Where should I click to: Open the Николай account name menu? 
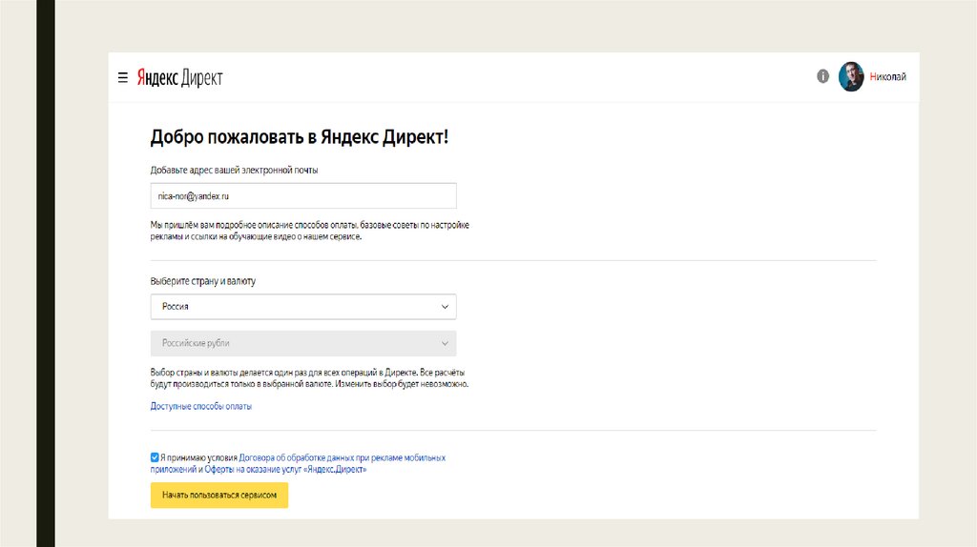pos(888,76)
